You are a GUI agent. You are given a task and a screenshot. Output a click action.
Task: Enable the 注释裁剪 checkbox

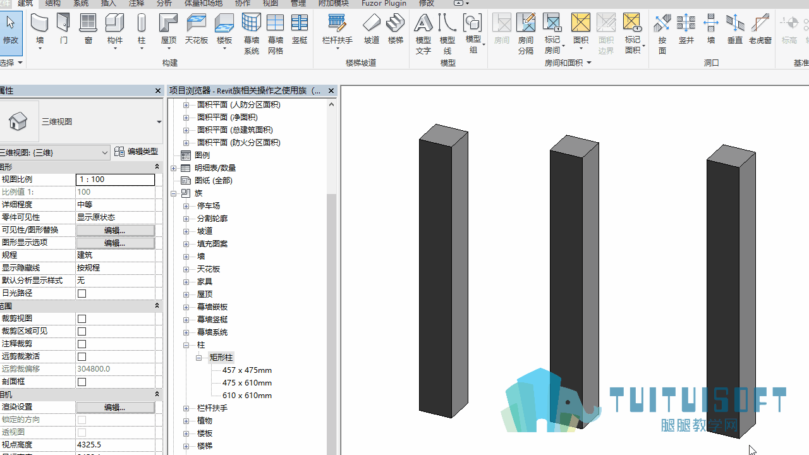pos(82,344)
